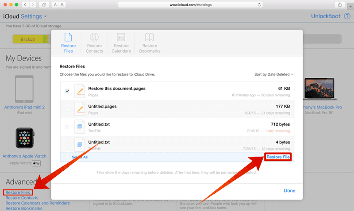Click the 61 KB file size
The width and height of the screenshot is (354, 211).
point(284,88)
